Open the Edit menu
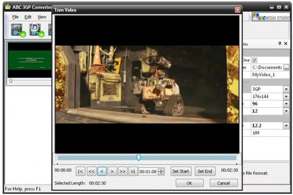The height and width of the screenshot is (195, 293). point(28,17)
